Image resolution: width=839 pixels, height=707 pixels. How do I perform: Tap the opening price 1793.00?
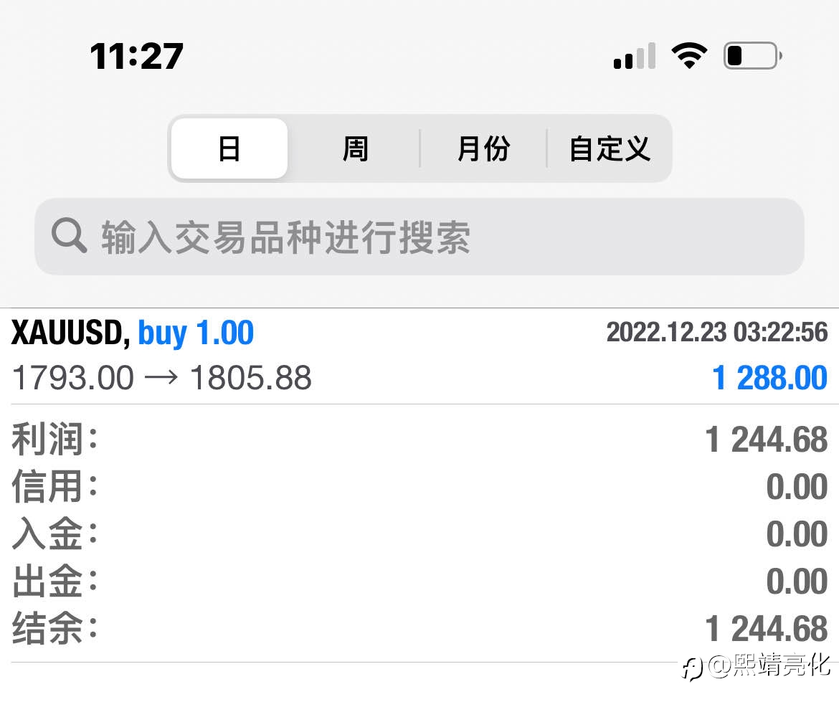tap(72, 377)
